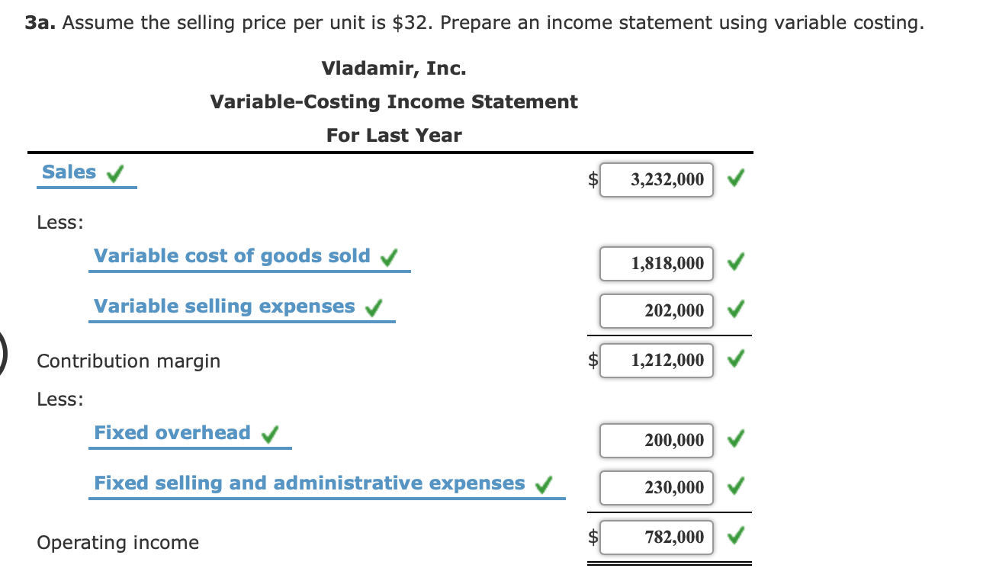Open the Variable cost of goods sold selection
The height and width of the screenshot is (581, 996).
228,257
